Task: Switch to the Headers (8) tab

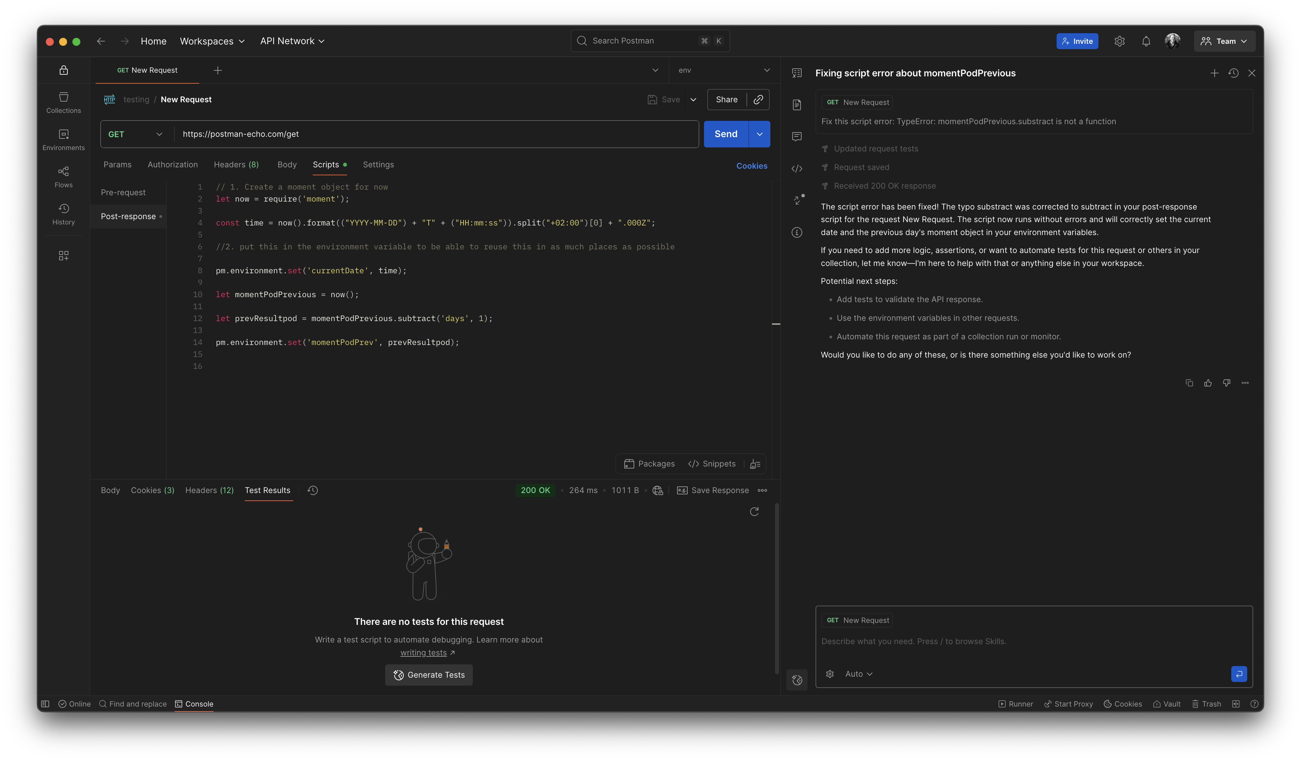Action: click(236, 165)
